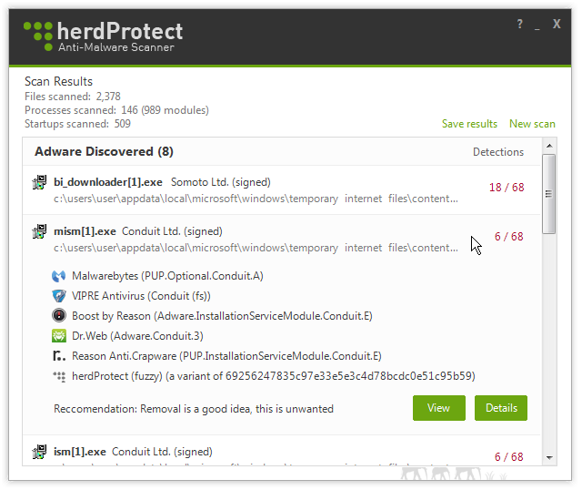The height and width of the screenshot is (490, 582).
Task: Click the herdProtect fuzzy detection icon
Action: click(58, 376)
